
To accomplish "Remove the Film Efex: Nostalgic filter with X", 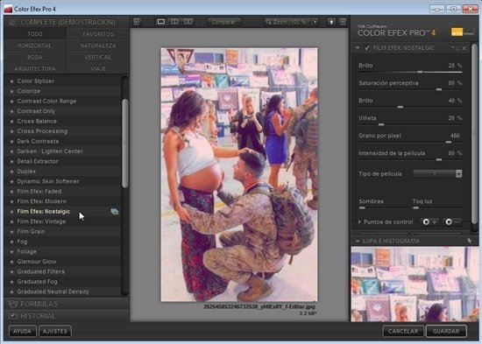I will [x=464, y=48].
